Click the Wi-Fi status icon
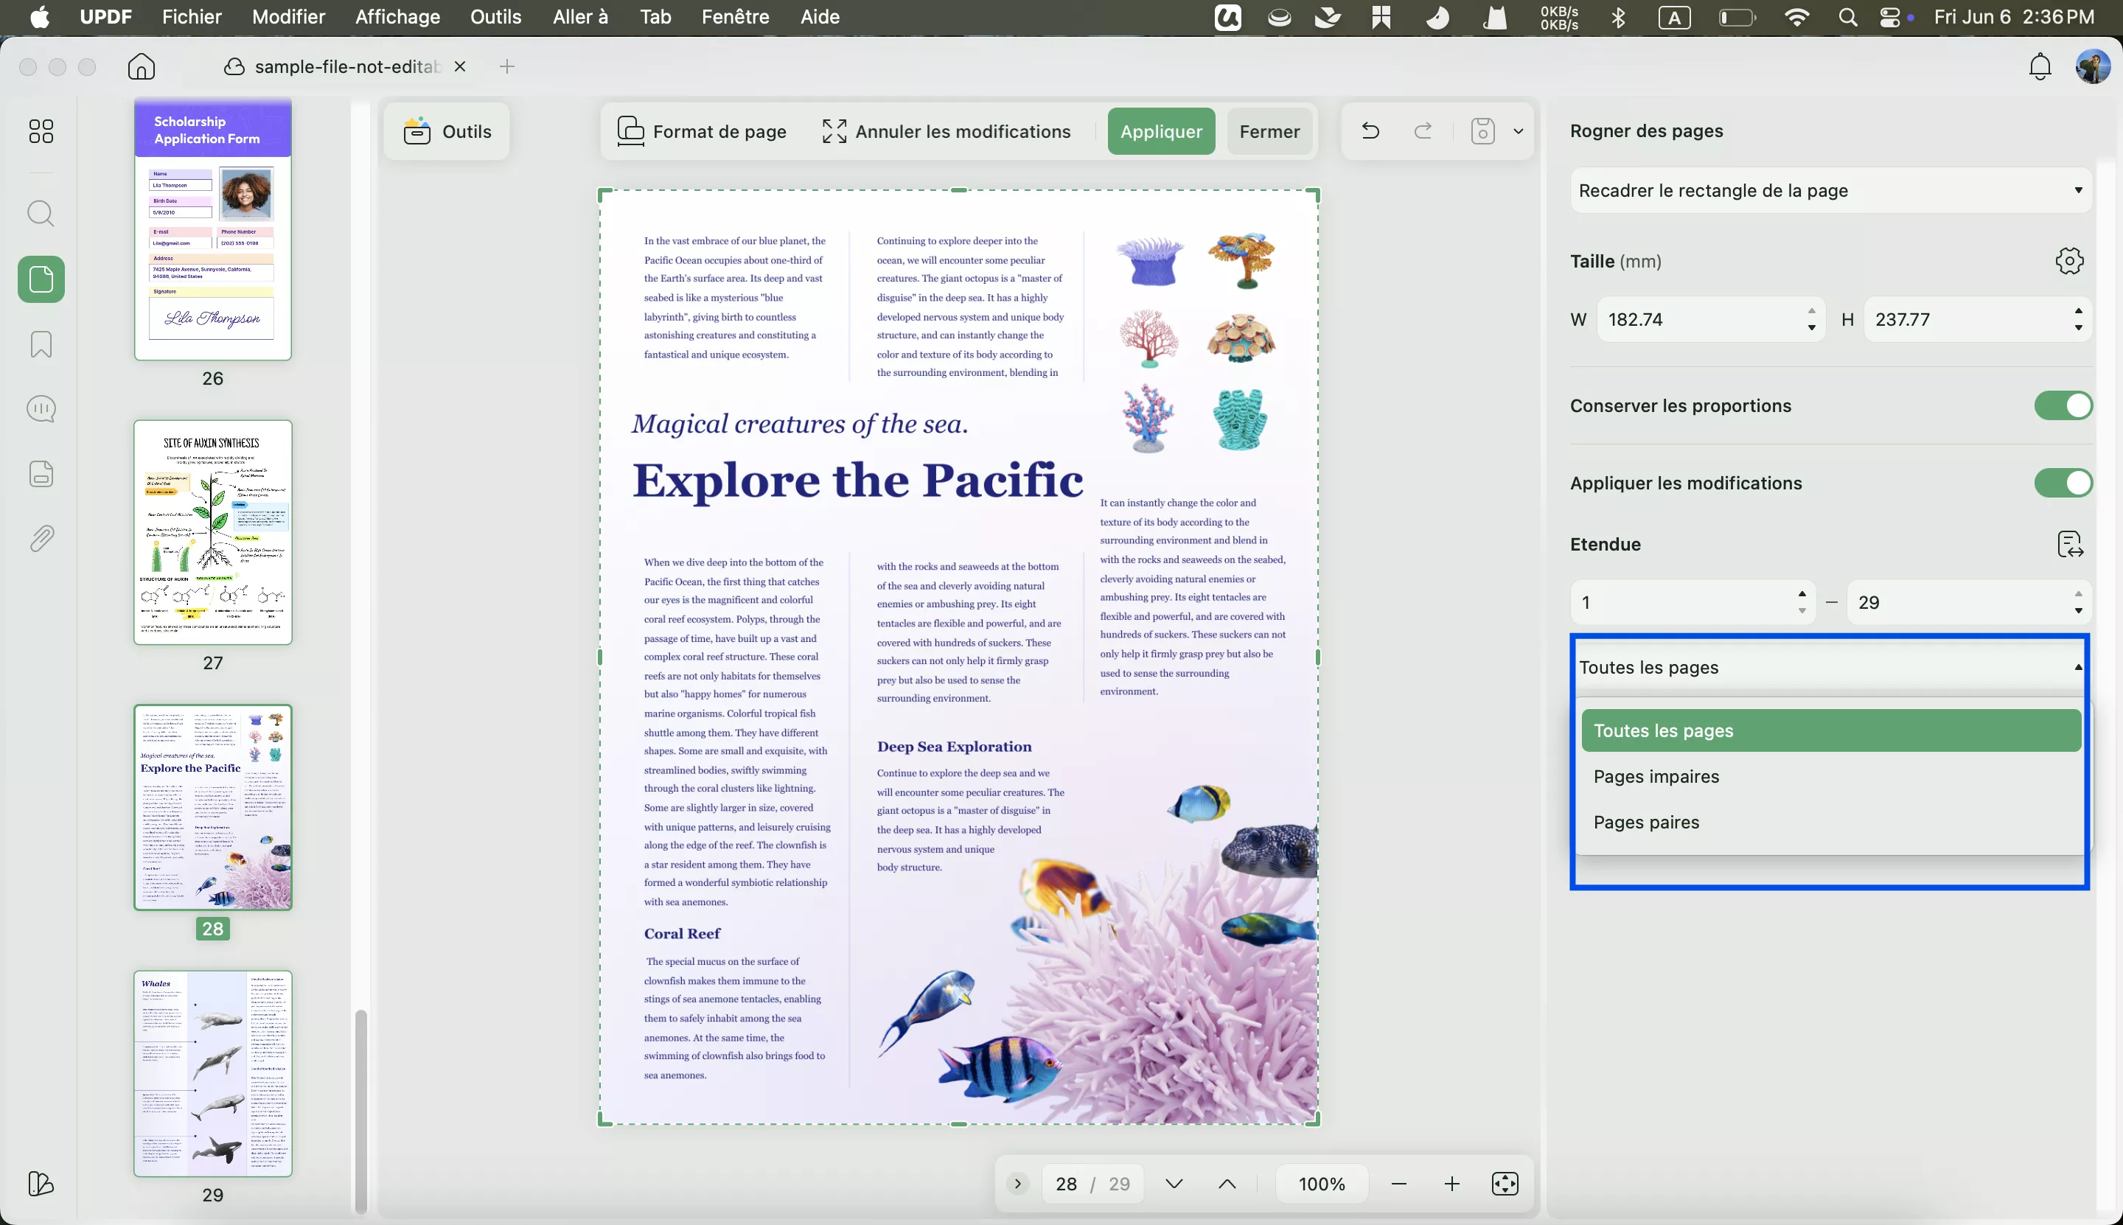 1796,17
